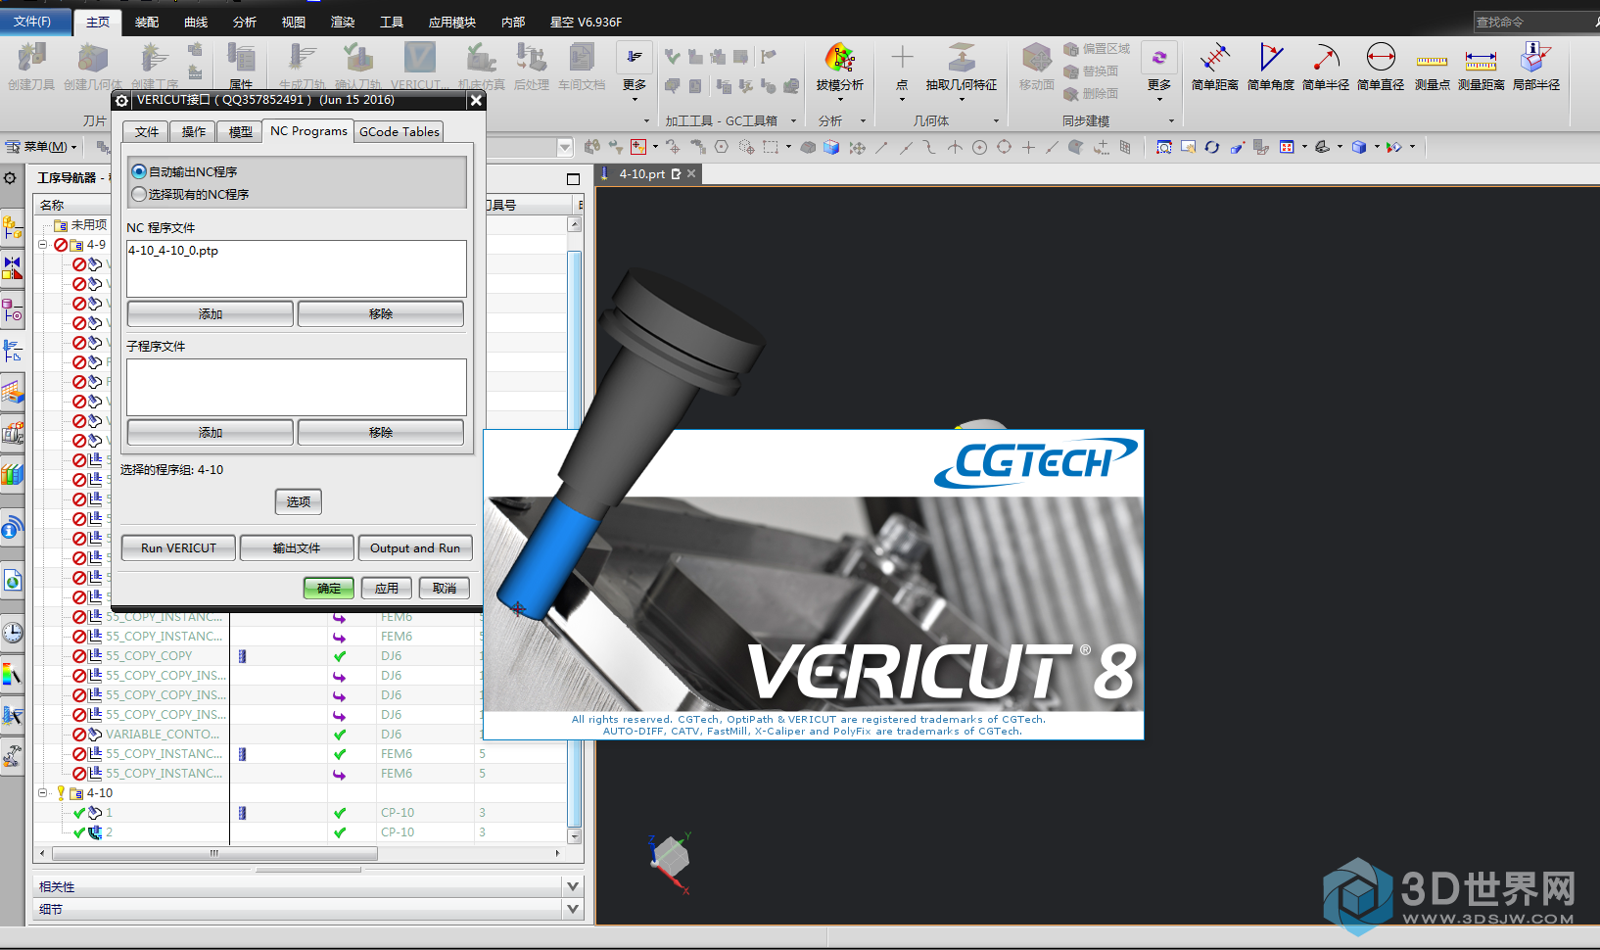
Task: Switch to the 曲线 ribbon tab
Action: coord(196,22)
